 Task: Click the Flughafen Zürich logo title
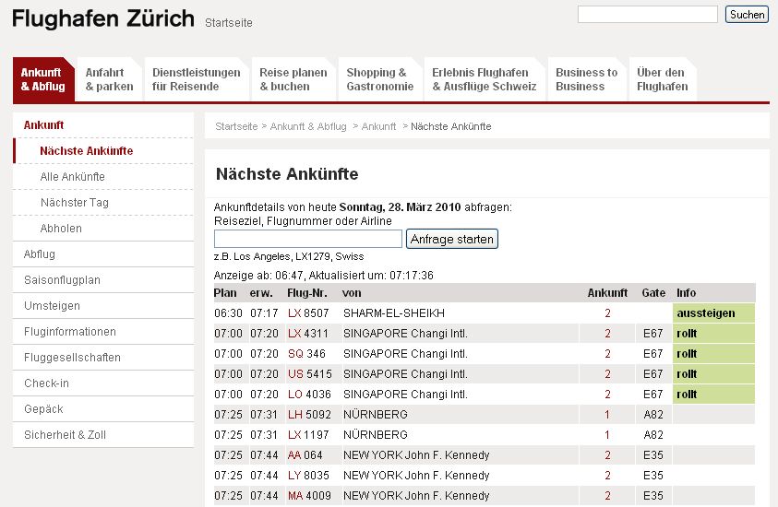coord(103,18)
